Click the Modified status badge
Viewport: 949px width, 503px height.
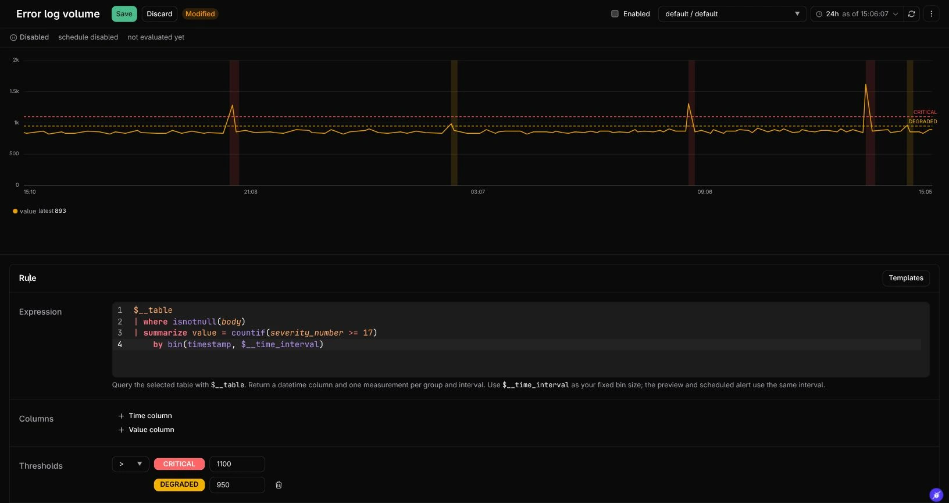tap(200, 14)
